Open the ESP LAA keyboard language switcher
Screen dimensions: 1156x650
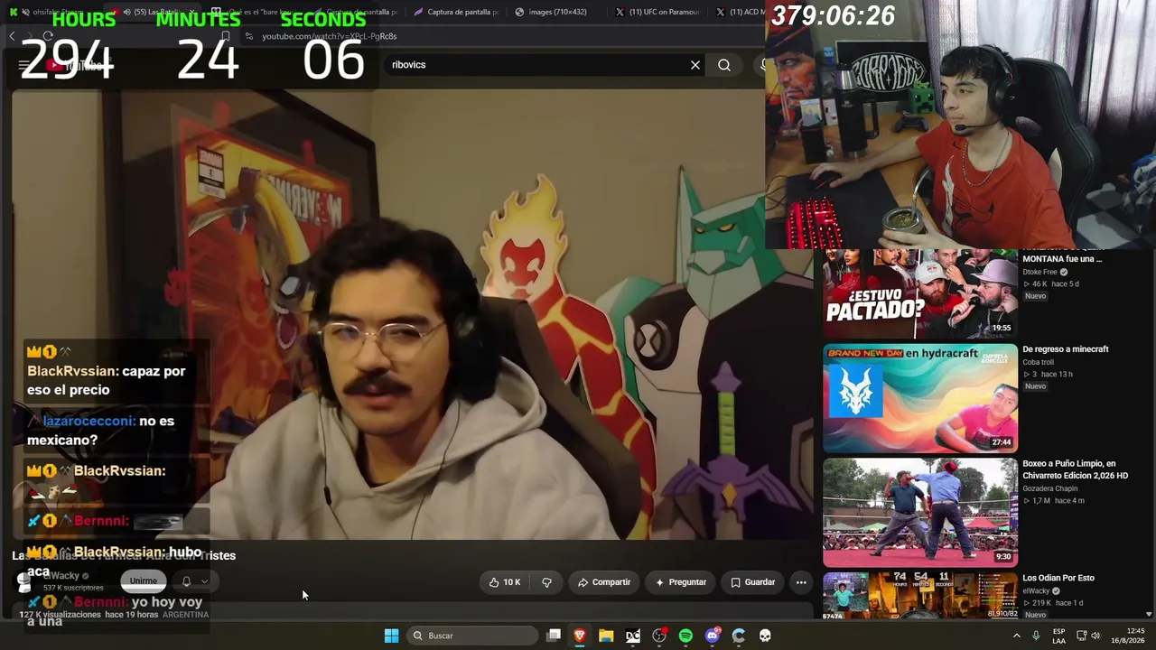click(1058, 636)
